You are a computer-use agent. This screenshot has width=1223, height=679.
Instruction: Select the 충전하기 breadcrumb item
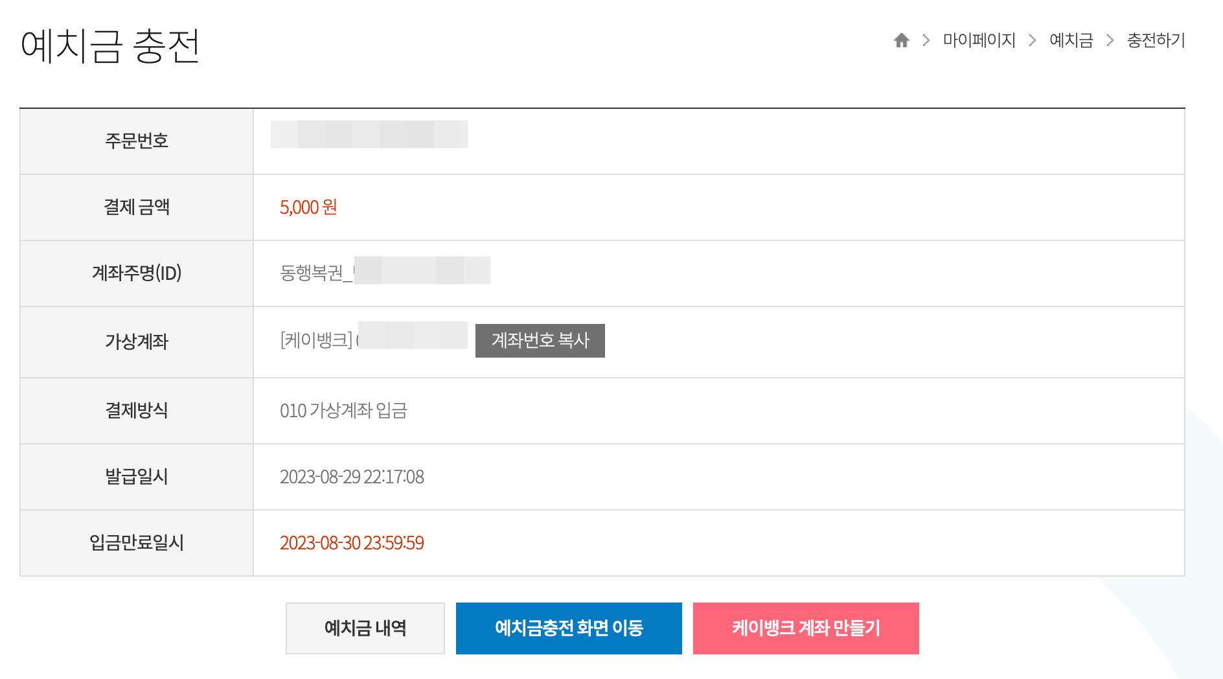click(1155, 40)
